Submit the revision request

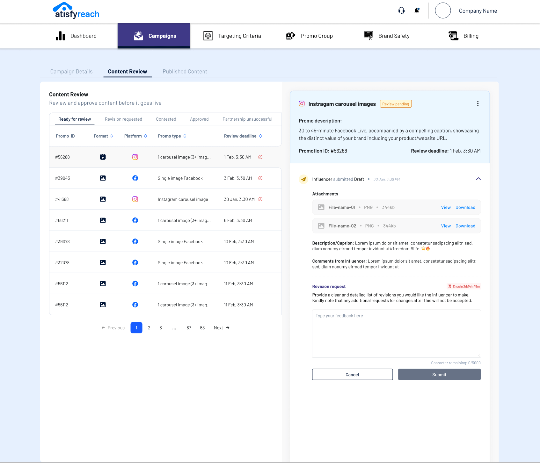point(439,375)
